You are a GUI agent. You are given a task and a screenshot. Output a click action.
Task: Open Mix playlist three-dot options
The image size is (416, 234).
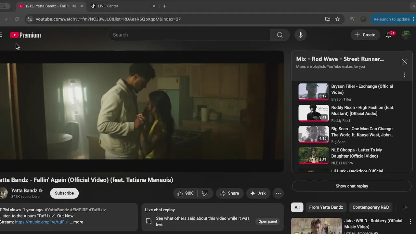tap(405, 75)
